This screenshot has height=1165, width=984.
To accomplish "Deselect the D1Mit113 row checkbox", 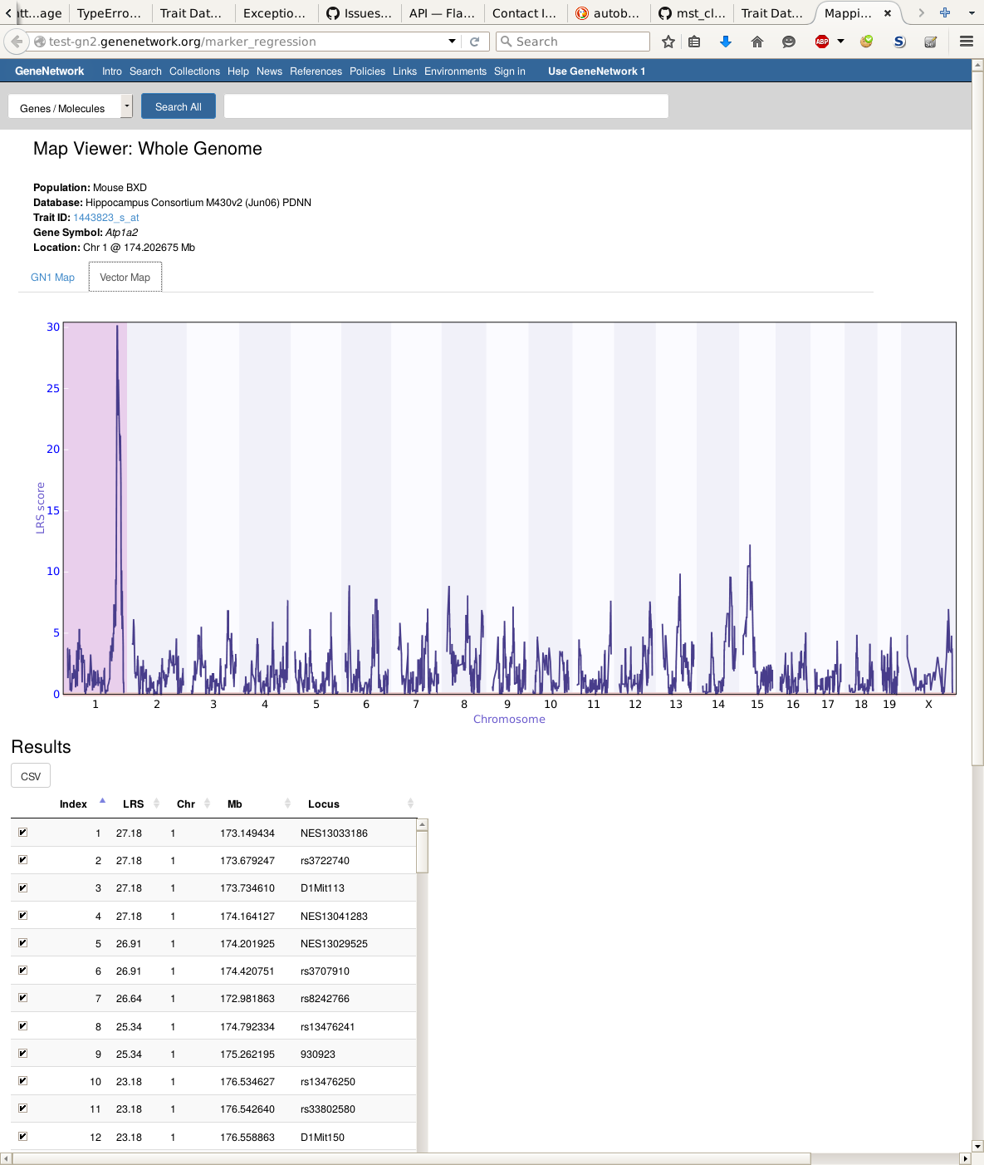I will coord(23,887).
